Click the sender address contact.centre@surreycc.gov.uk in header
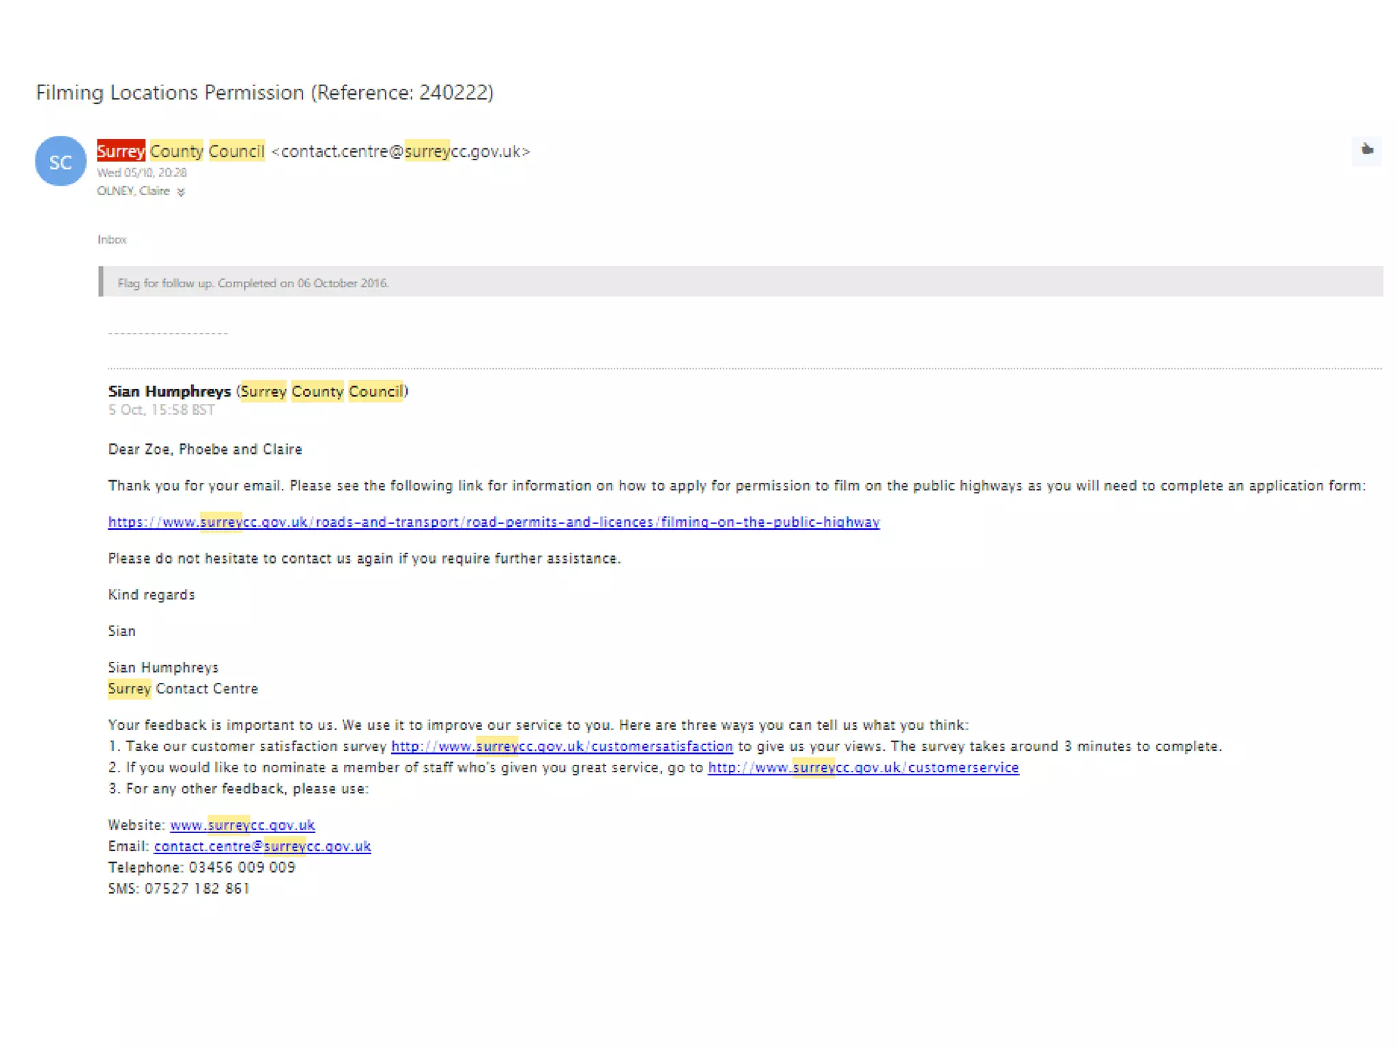The width and height of the screenshot is (1398, 1048). tap(401, 151)
